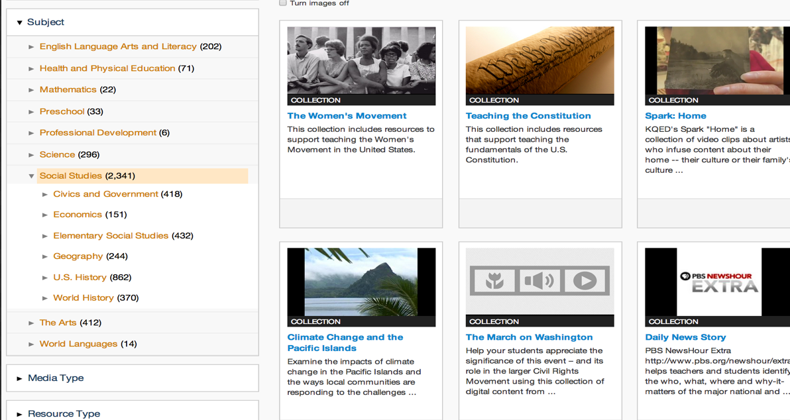This screenshot has width=790, height=420.
Task: Expand the Science subject category
Action: point(30,154)
